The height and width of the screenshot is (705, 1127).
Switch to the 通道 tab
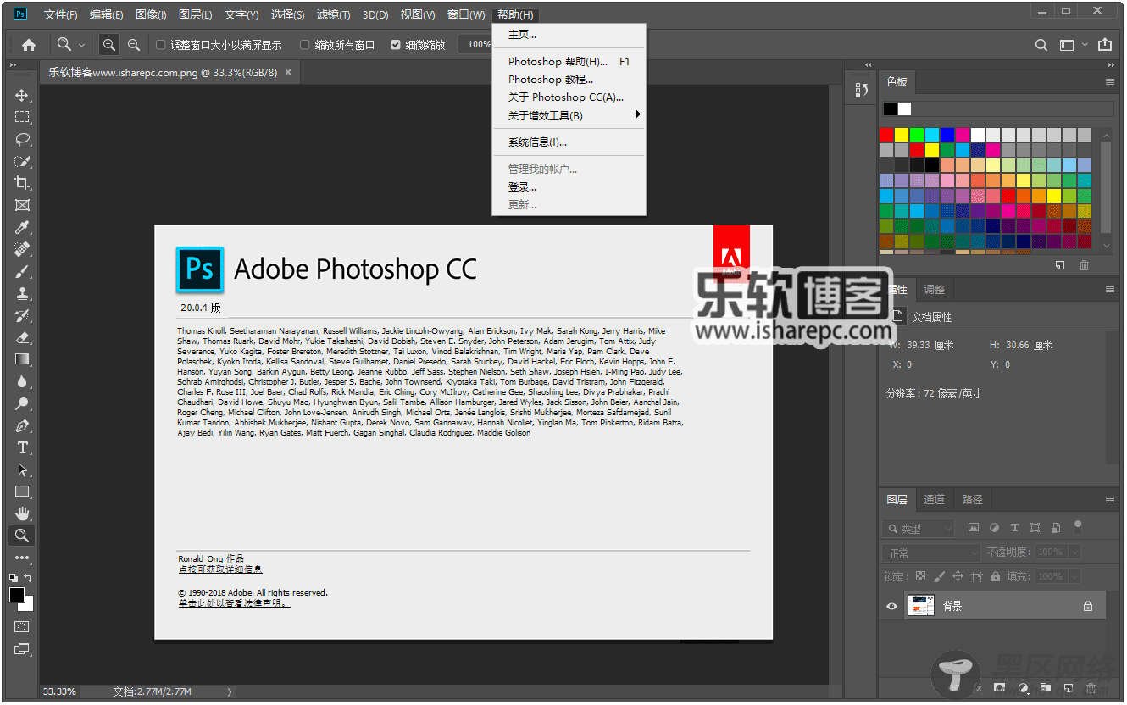point(934,500)
